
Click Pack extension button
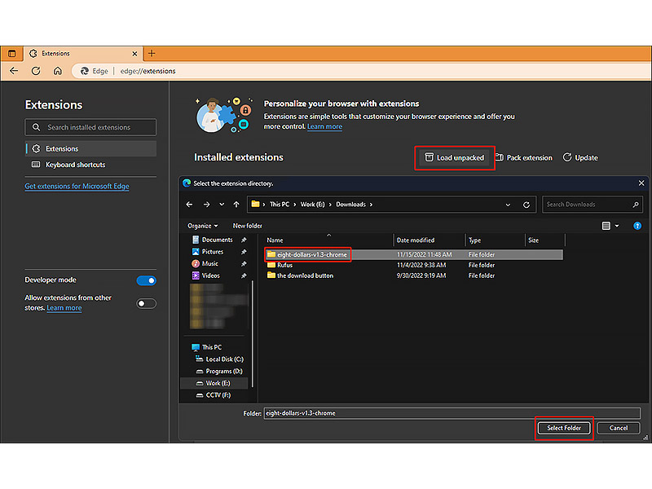pos(524,157)
